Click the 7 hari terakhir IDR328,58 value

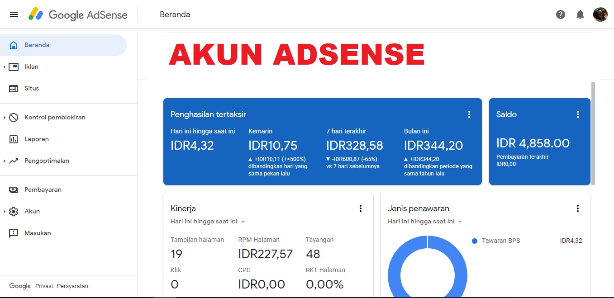point(355,146)
